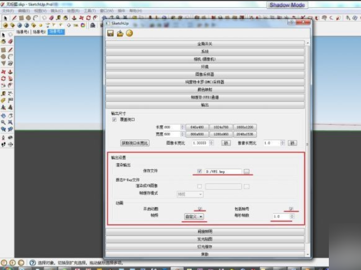Open the 编辑(E) menu
Image resolution: width=361 pixels, height=270 pixels.
coord(24,11)
